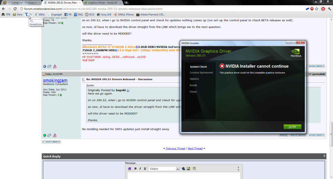
Task: Toggle italic in the reply editor
Action: [140, 169]
